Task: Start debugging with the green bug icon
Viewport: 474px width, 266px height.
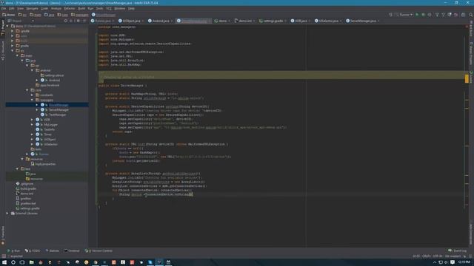Action: click(423, 15)
